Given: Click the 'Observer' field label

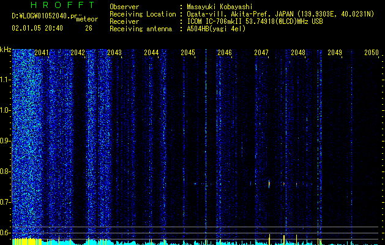Looking at the screenshot, I should [x=124, y=7].
